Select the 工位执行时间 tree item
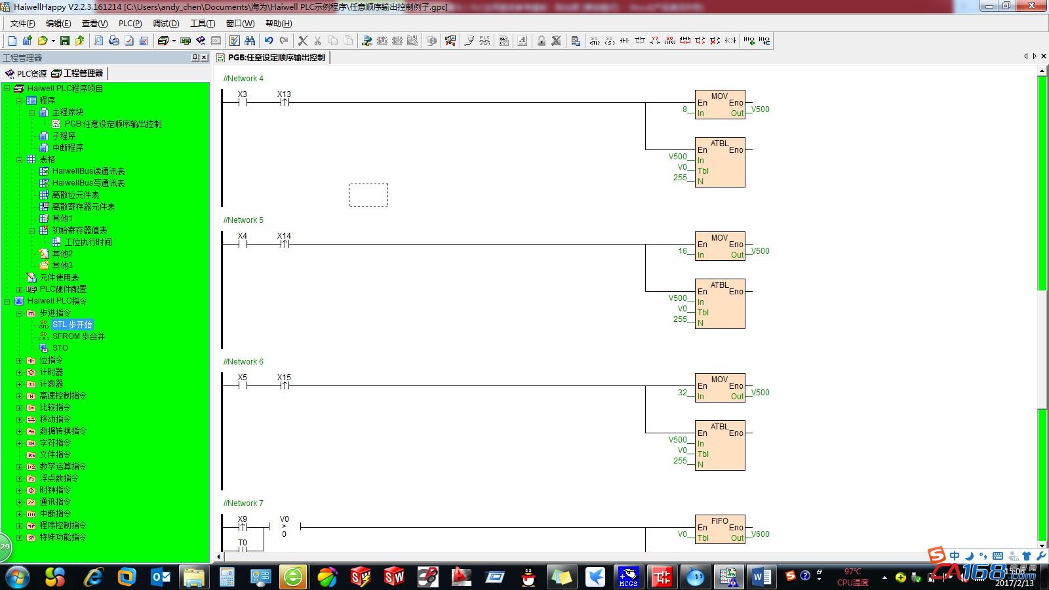 pyautogui.click(x=88, y=242)
